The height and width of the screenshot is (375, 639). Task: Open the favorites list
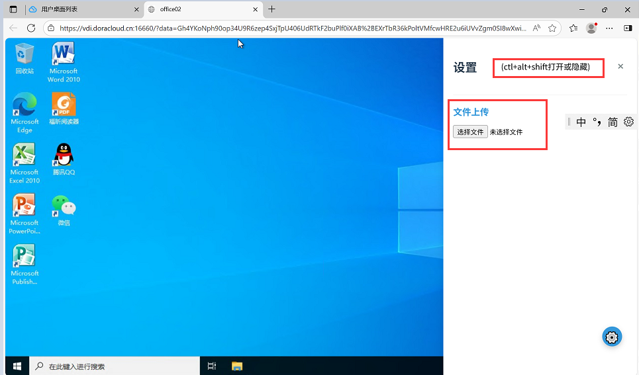point(573,28)
